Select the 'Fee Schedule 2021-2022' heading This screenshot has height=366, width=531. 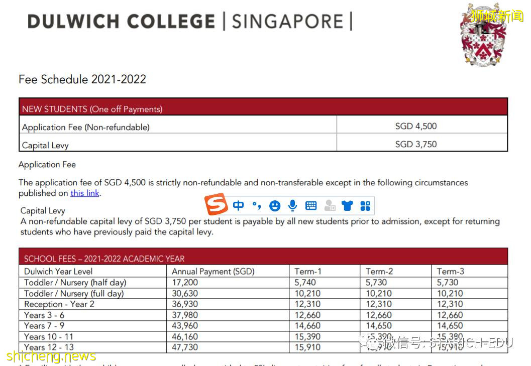[82, 79]
